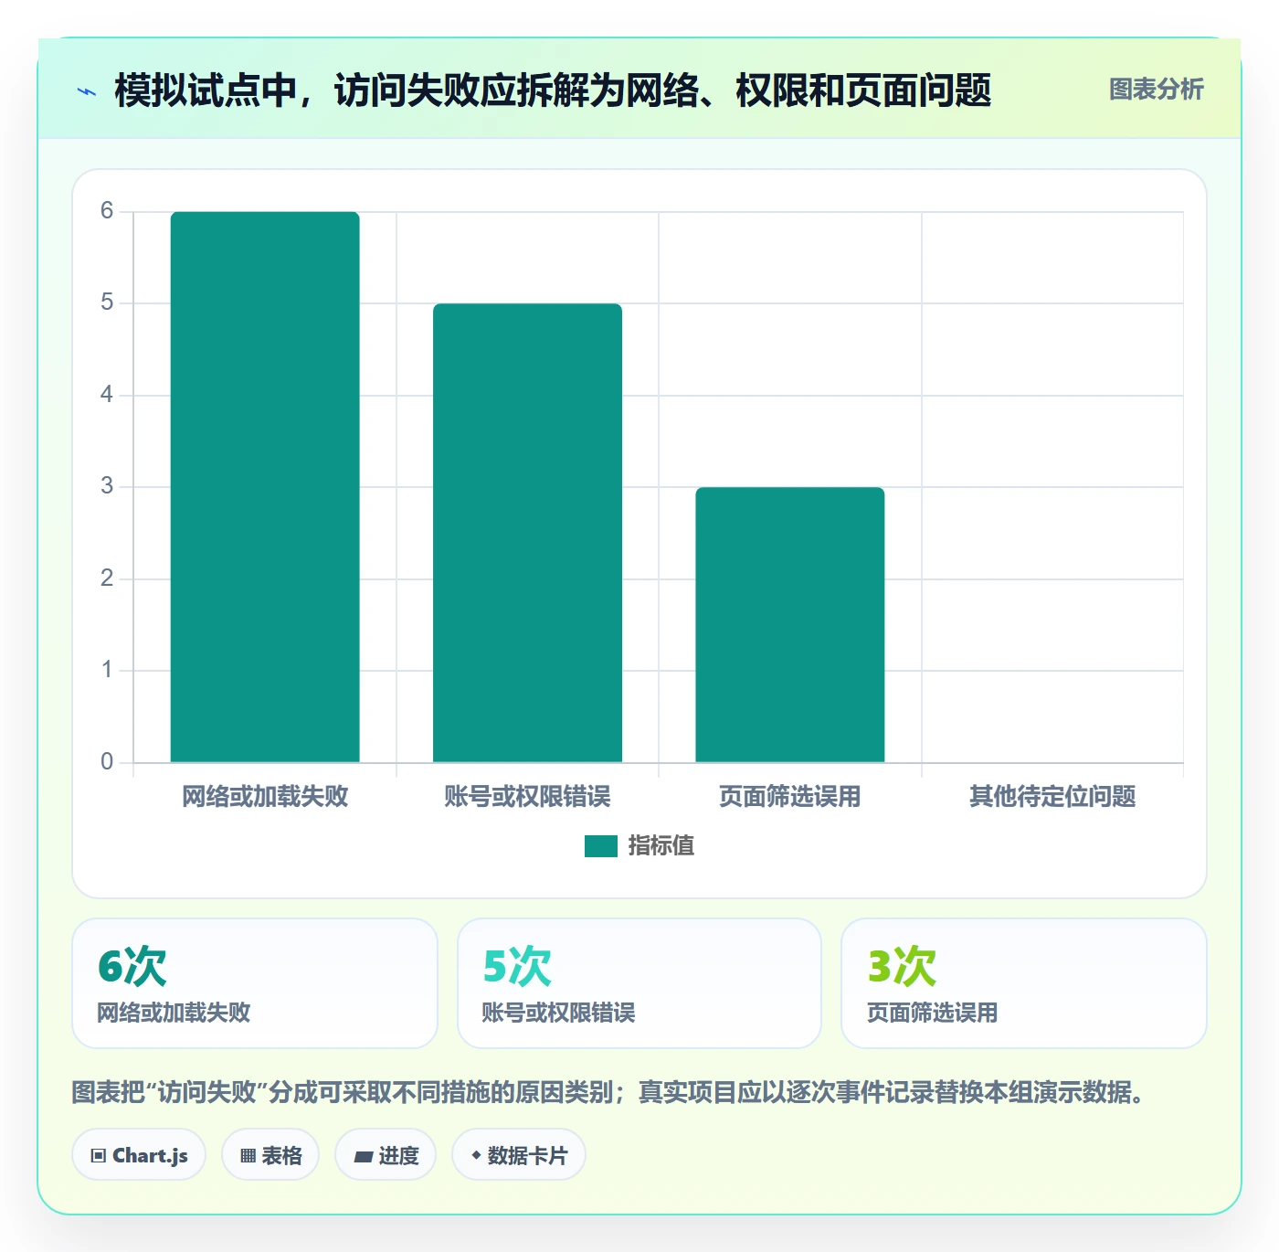
Task: Click the 表格 tag chip
Action: coord(270,1155)
